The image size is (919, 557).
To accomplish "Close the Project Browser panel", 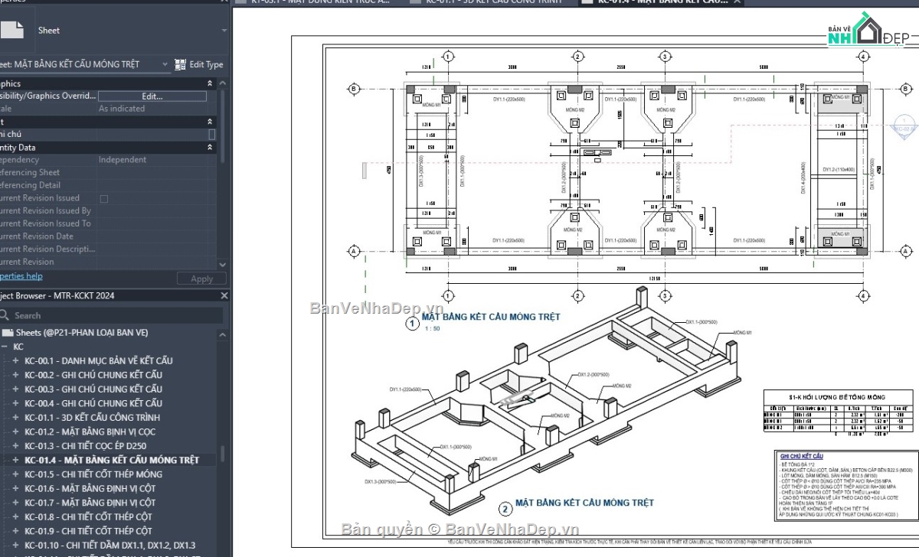I will pos(224,295).
